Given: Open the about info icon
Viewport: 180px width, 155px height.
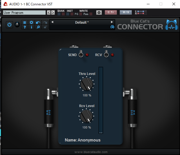Looking at the screenshot, I should tap(31, 27).
